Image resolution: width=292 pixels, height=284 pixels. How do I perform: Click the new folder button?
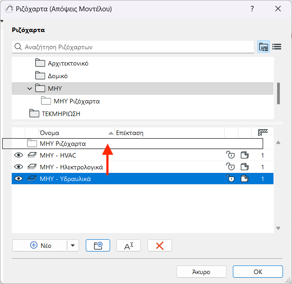coord(98,245)
